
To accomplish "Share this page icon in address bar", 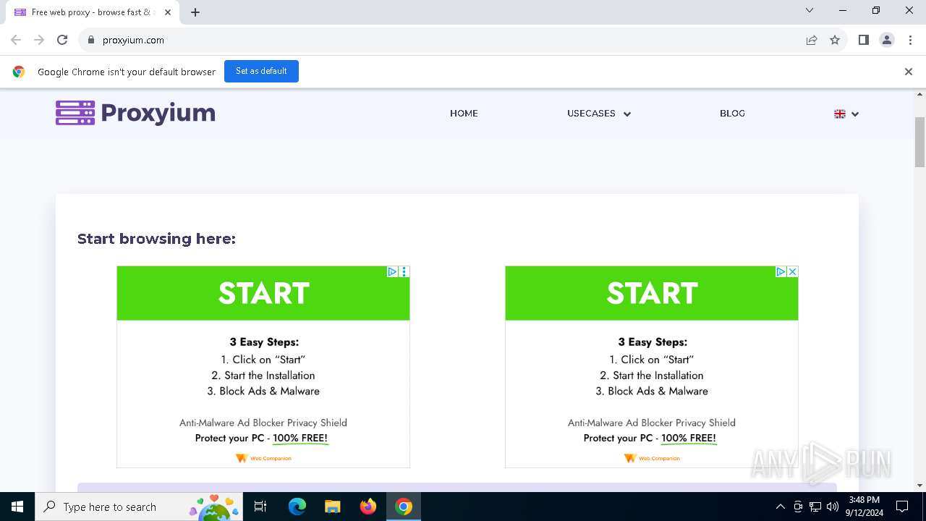I will tap(812, 40).
